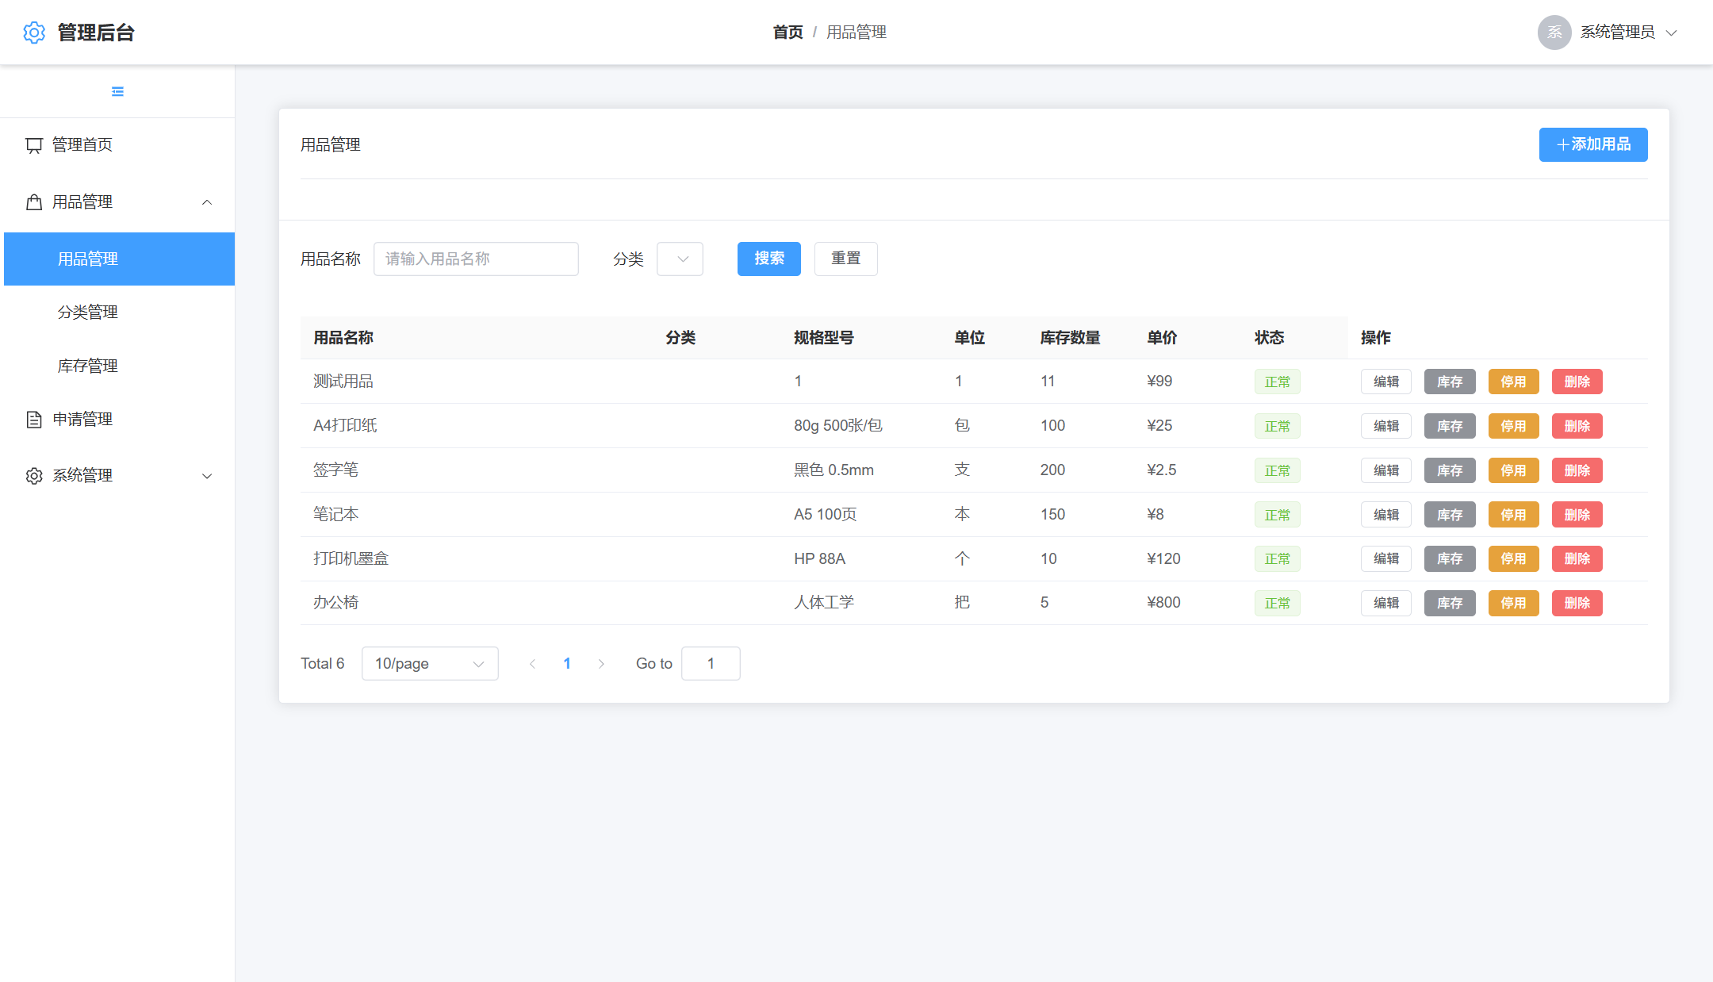The image size is (1713, 982).
Task: Expand the 系统管理 submenu chevron
Action: [207, 476]
